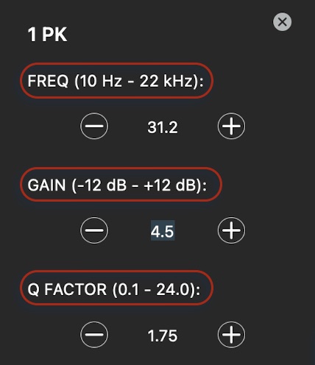Increase the Q FACTOR with plus icon

click(231, 335)
